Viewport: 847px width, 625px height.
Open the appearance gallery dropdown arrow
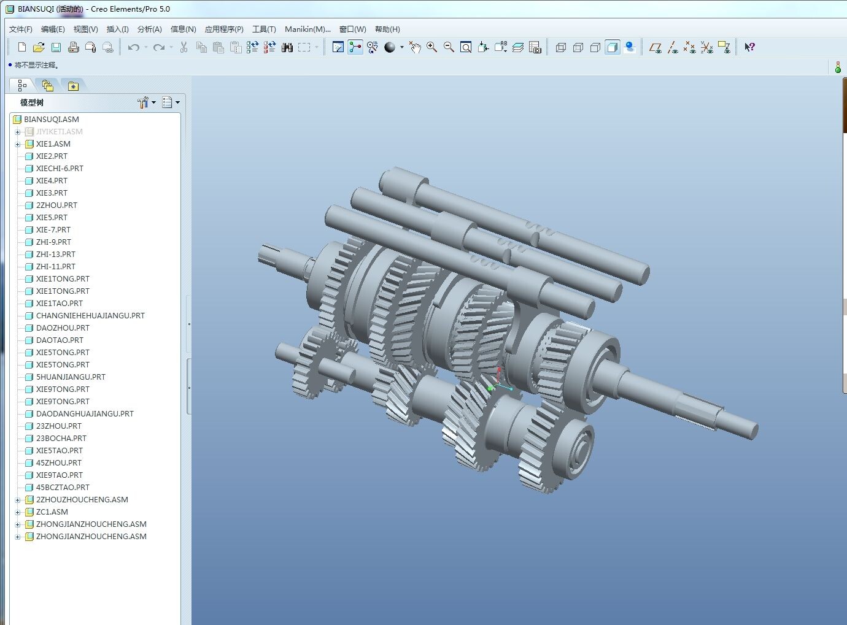tap(401, 47)
